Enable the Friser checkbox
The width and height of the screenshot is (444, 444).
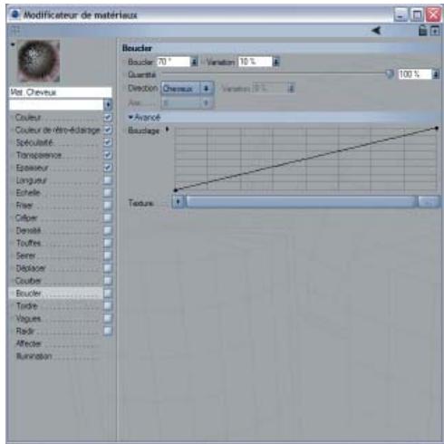[108, 206]
